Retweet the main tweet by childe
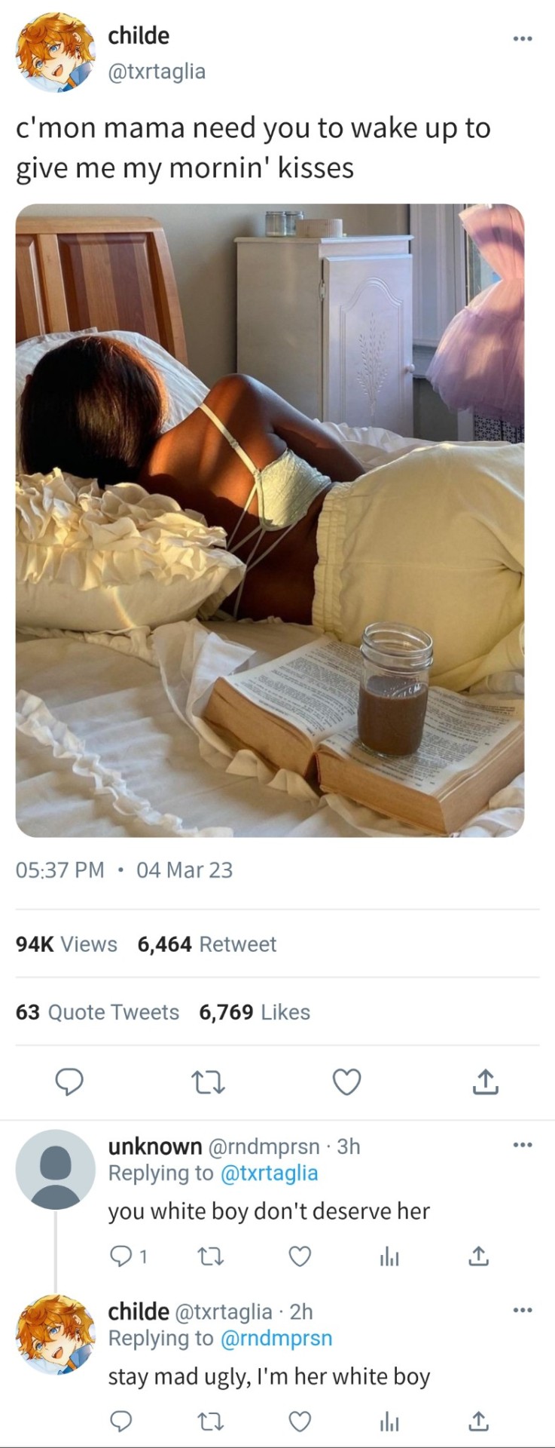 point(208,1083)
